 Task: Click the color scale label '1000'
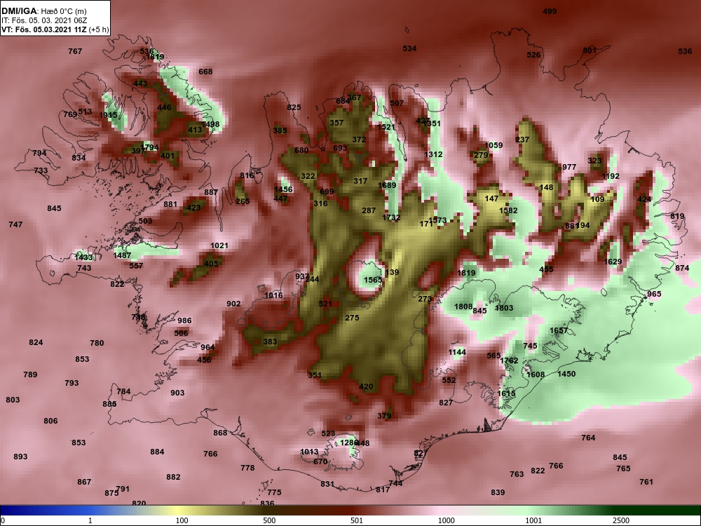(446, 520)
